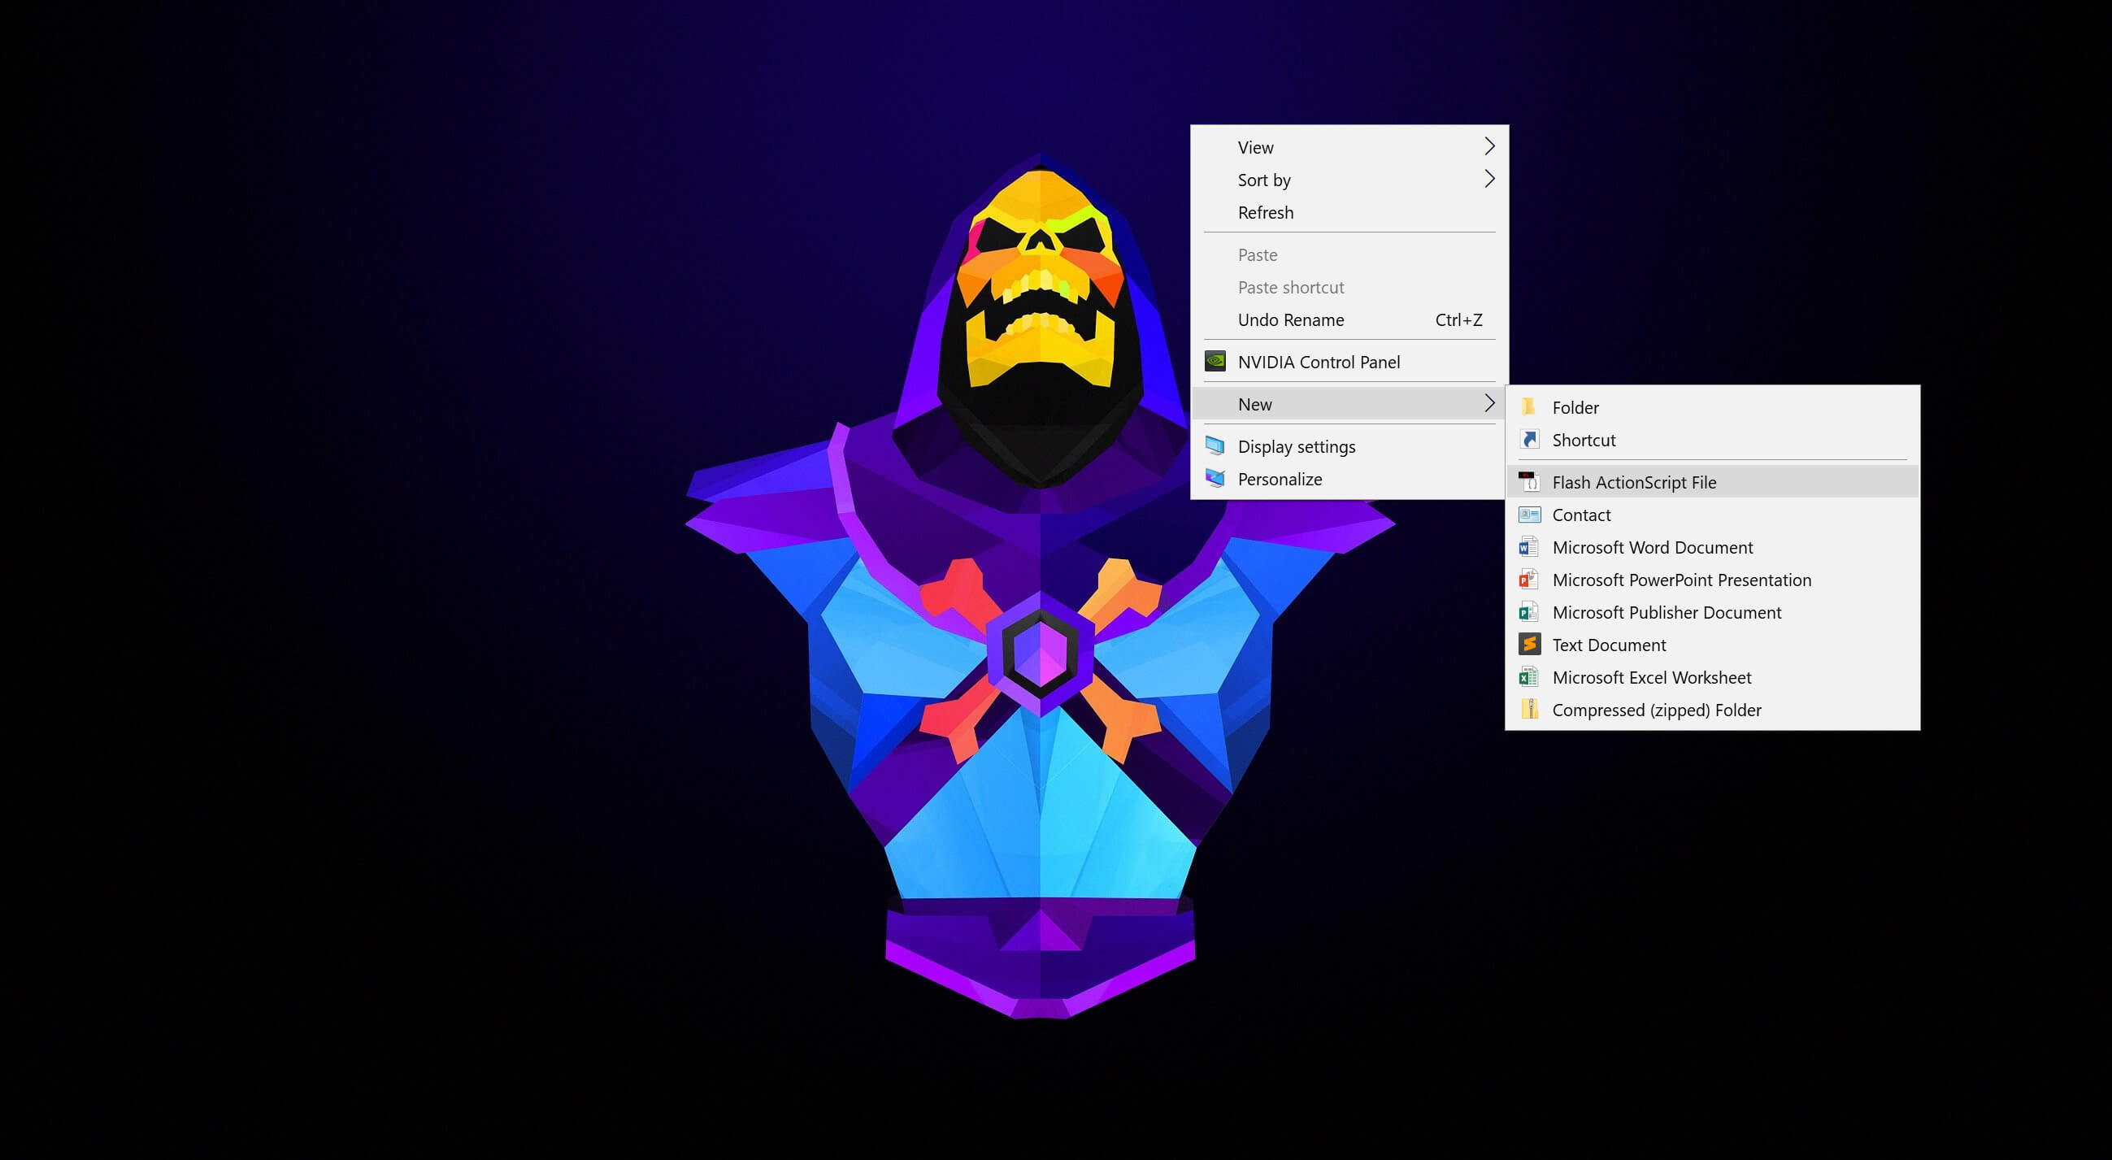Click empty desktop wallpaper to dismiss menu

pyautogui.click(x=328, y=574)
